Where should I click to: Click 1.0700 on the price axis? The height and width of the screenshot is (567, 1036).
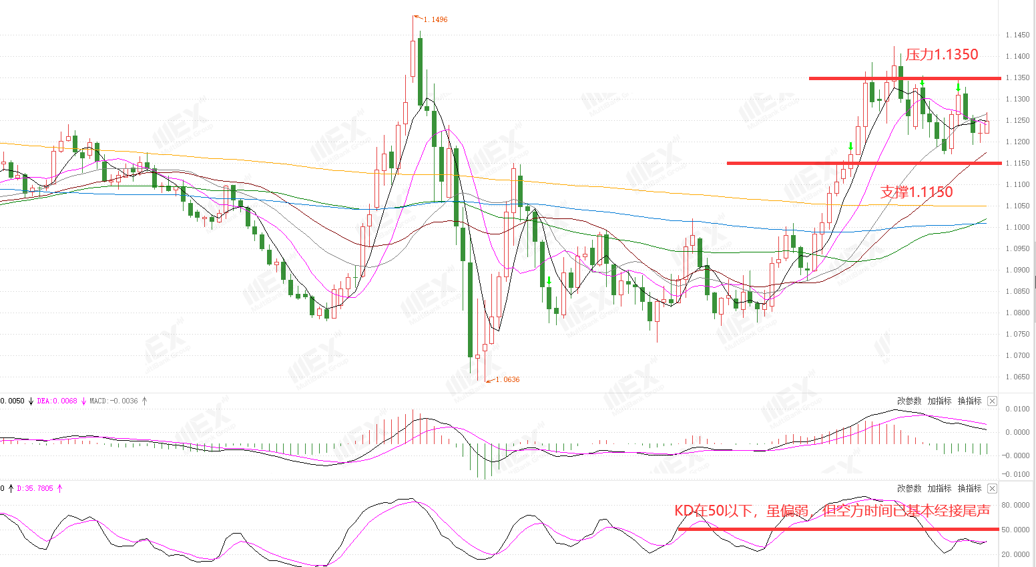1017,356
